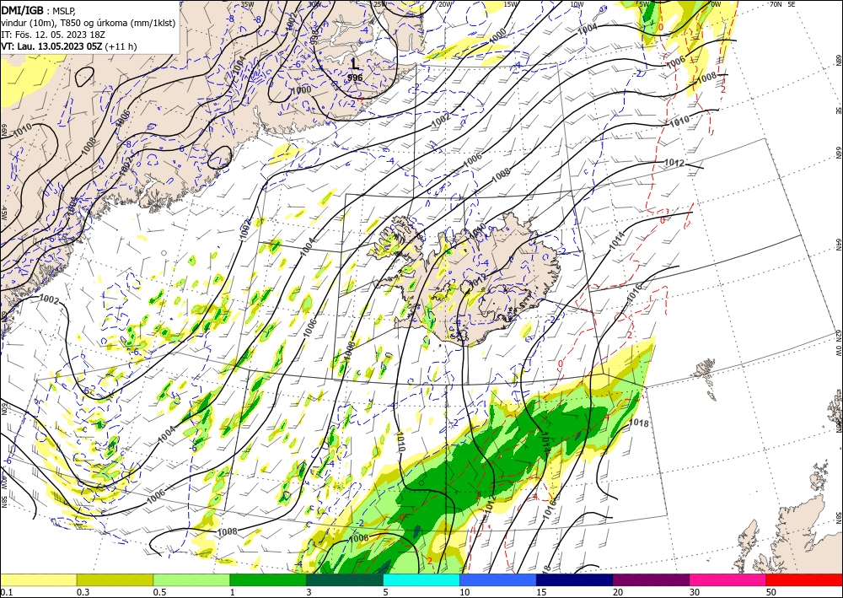Image resolution: width=843 pixels, height=598 pixels.
Task: Click the '0.5' legend scale value
Action: pos(158,592)
